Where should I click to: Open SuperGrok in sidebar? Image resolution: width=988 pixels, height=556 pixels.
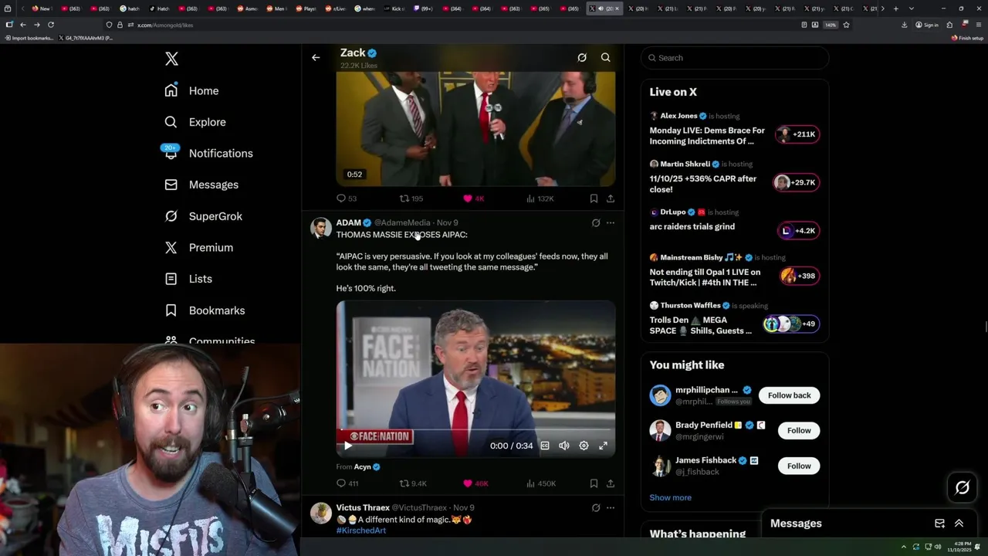[203, 216]
